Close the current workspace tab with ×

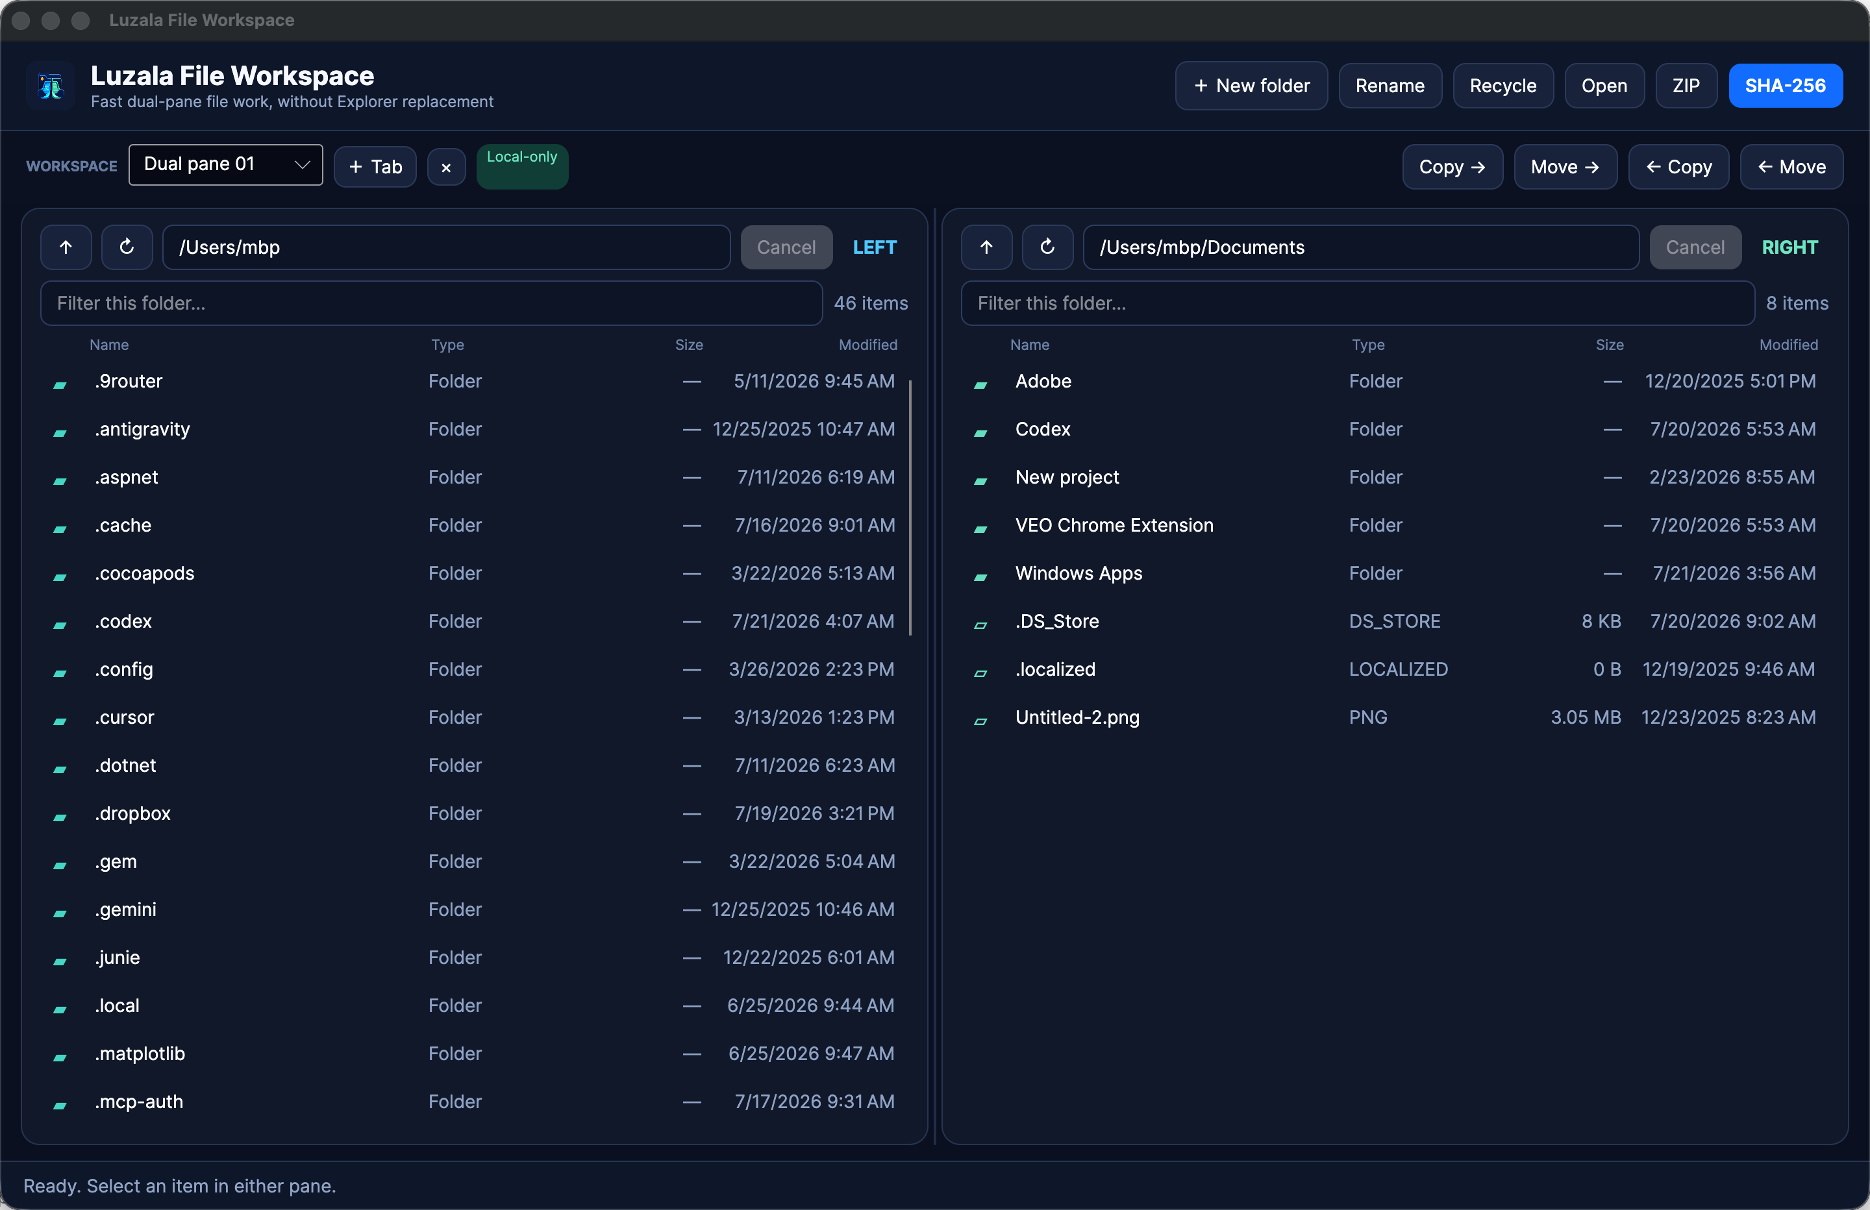pyautogui.click(x=446, y=167)
